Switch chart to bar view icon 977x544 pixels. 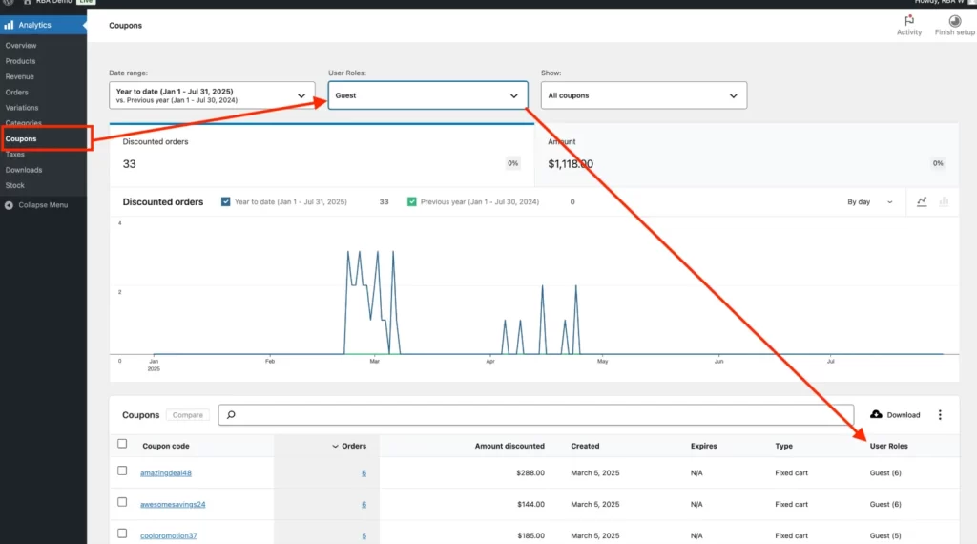point(944,202)
